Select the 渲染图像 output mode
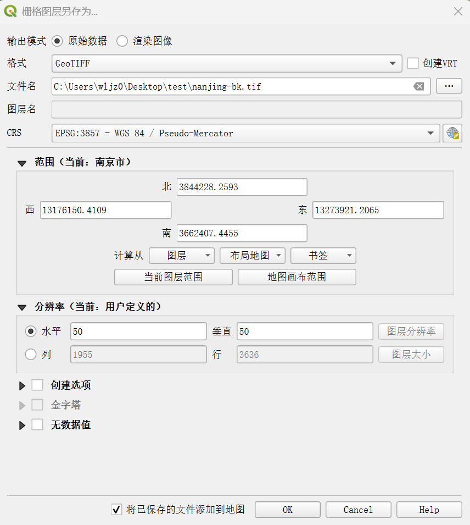 [122, 41]
